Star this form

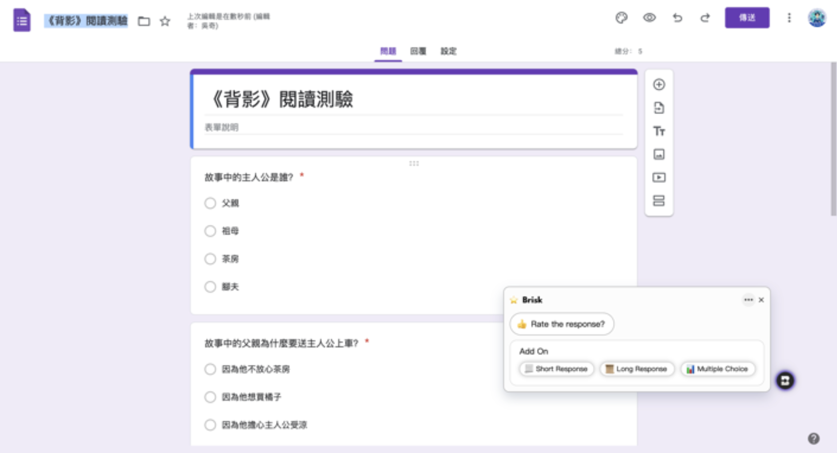click(165, 21)
